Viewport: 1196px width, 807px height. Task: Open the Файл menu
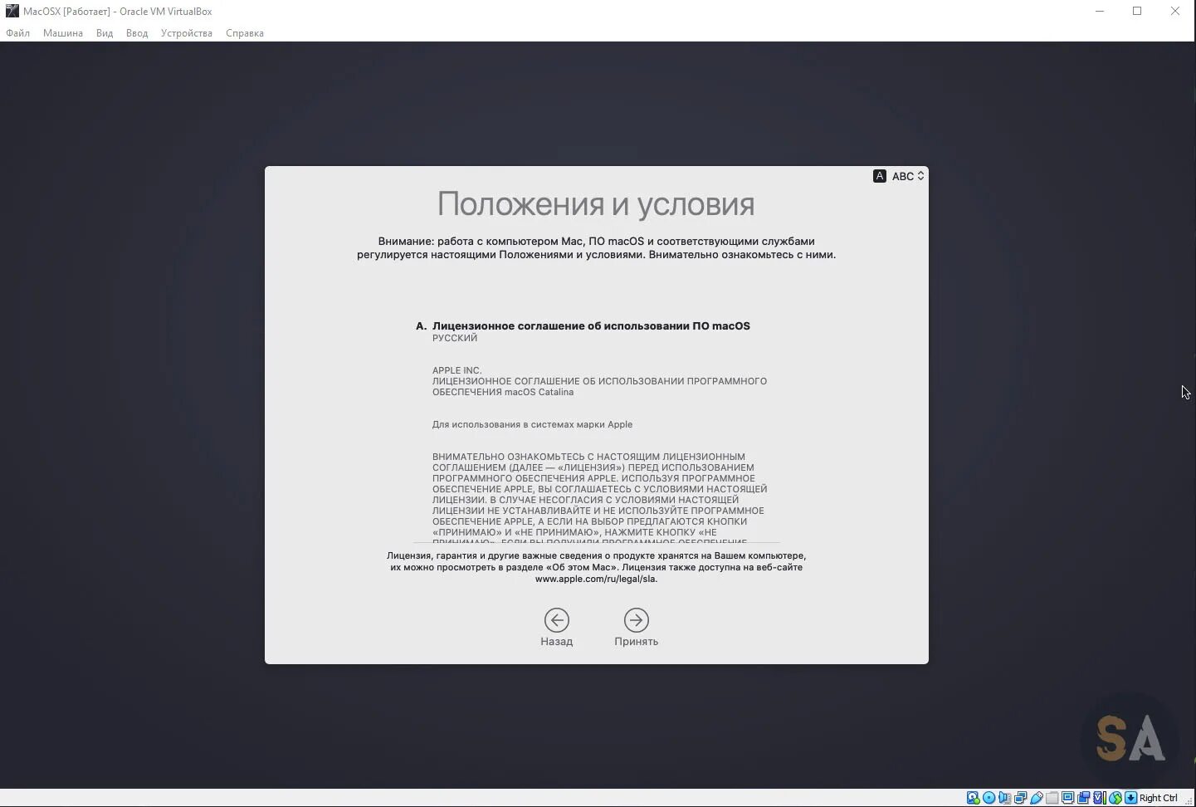point(17,33)
